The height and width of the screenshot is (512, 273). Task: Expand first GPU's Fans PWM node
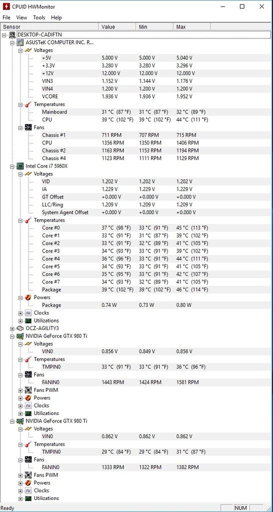[x=20, y=390]
